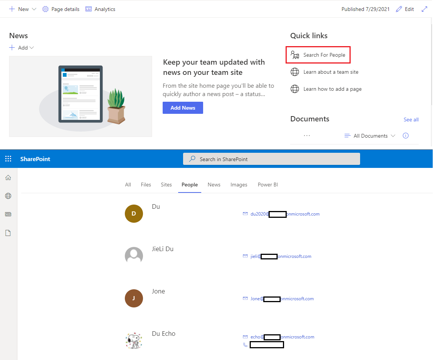The image size is (435, 360).
Task: Select the Home icon in left sidebar
Action: 8,177
